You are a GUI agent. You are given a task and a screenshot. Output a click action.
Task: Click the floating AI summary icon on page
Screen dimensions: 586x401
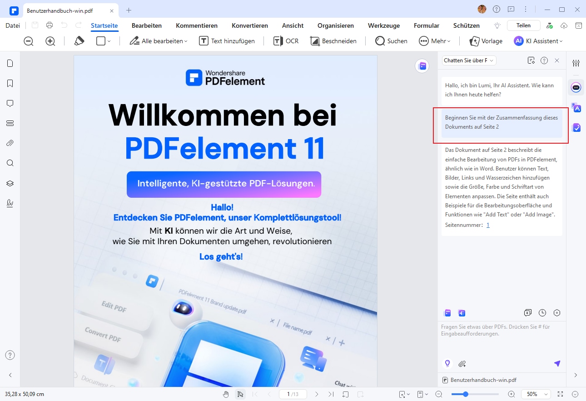422,66
